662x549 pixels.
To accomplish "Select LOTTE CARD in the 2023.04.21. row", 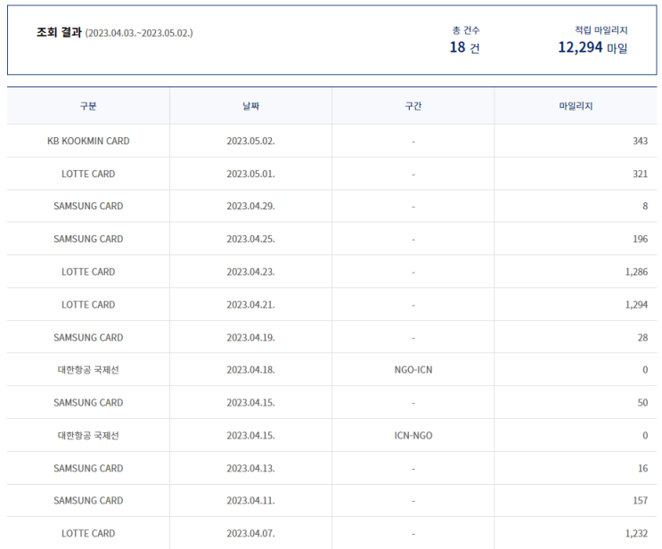I will (88, 305).
